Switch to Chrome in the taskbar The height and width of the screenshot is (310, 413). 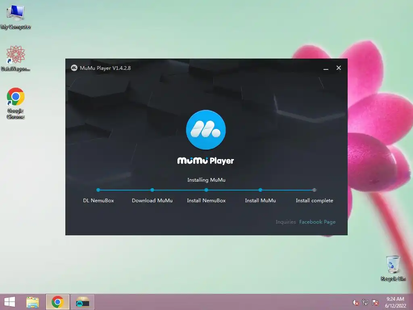(57, 302)
